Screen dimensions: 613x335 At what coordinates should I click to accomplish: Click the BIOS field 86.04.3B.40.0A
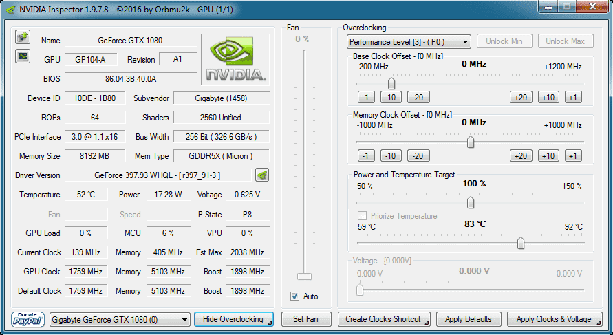click(x=131, y=79)
